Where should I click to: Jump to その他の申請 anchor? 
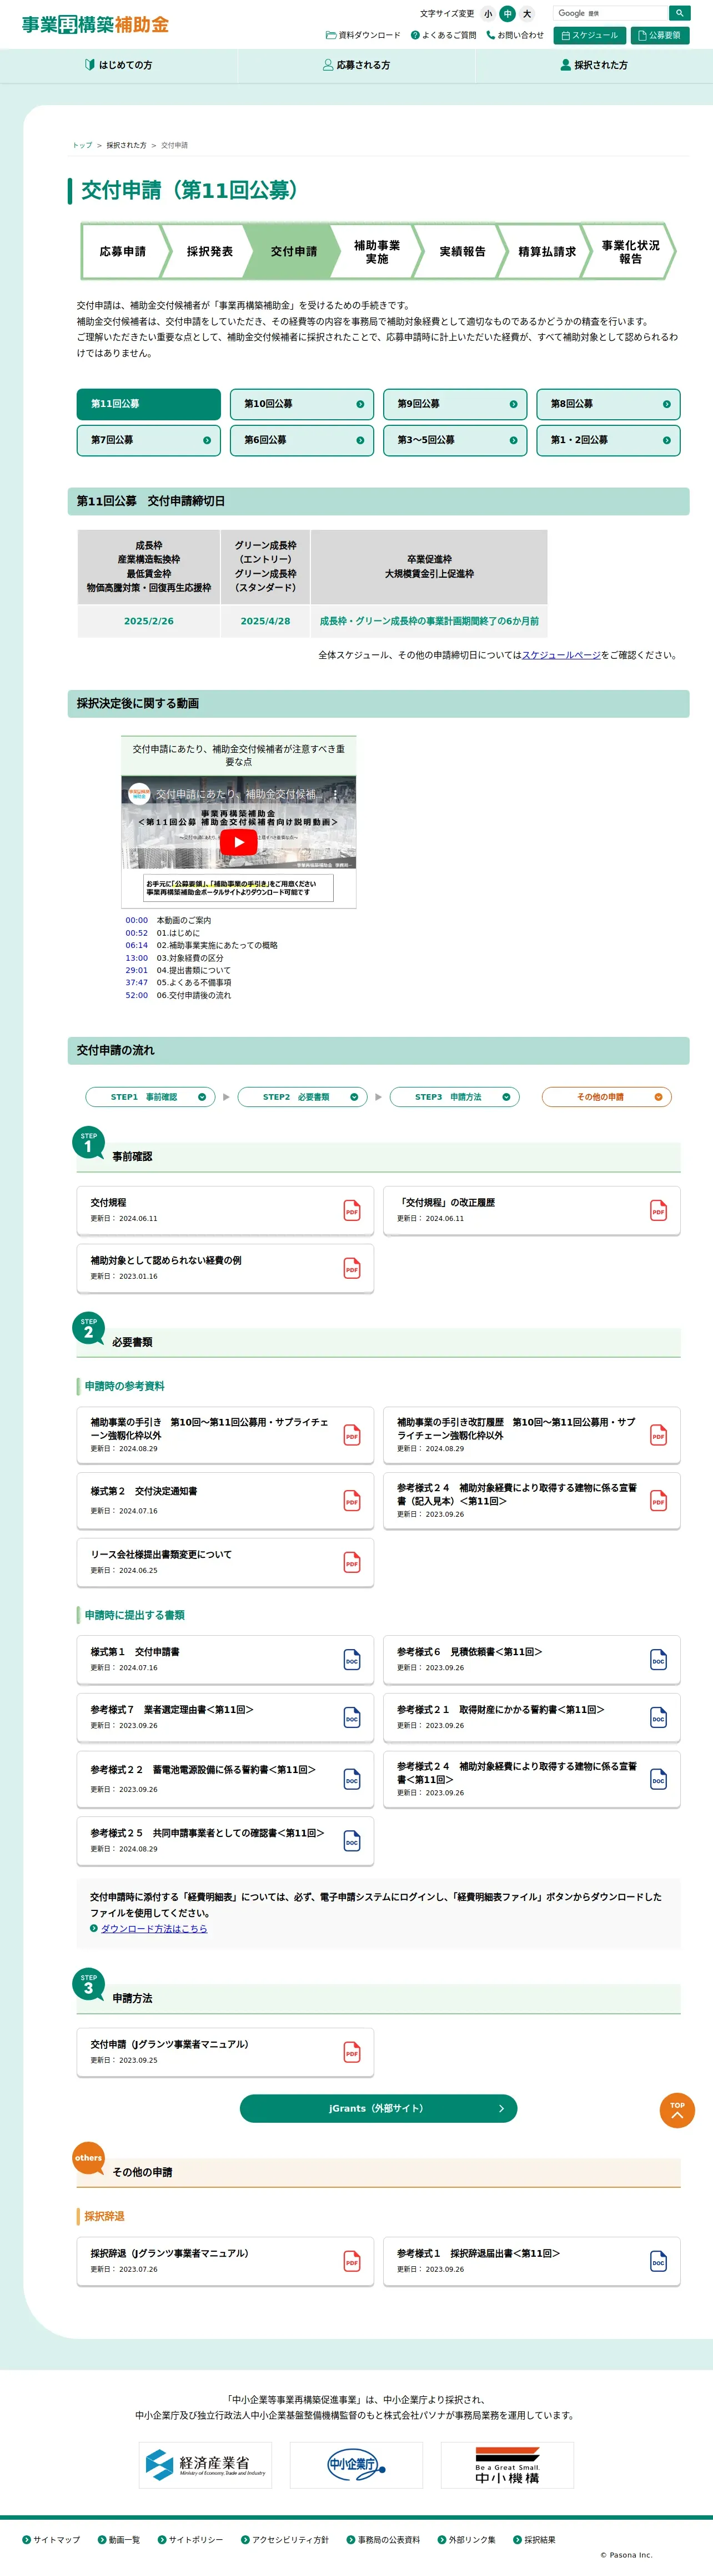[x=606, y=1096]
